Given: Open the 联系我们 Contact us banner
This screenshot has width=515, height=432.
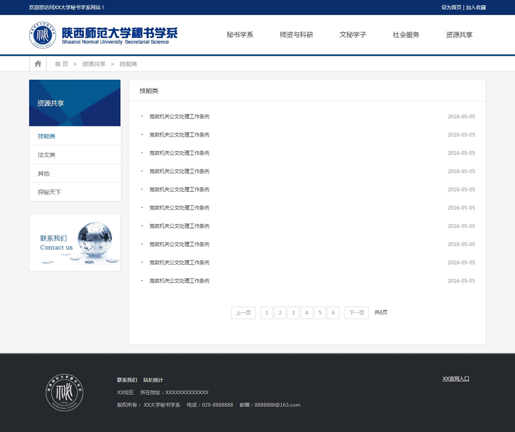Looking at the screenshot, I should pos(74,243).
